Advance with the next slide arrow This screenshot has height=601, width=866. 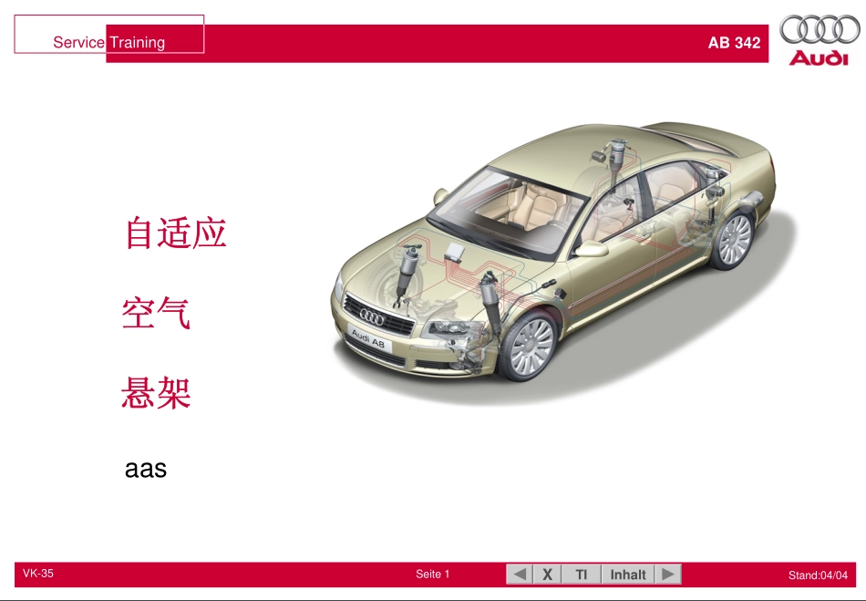[x=667, y=574]
